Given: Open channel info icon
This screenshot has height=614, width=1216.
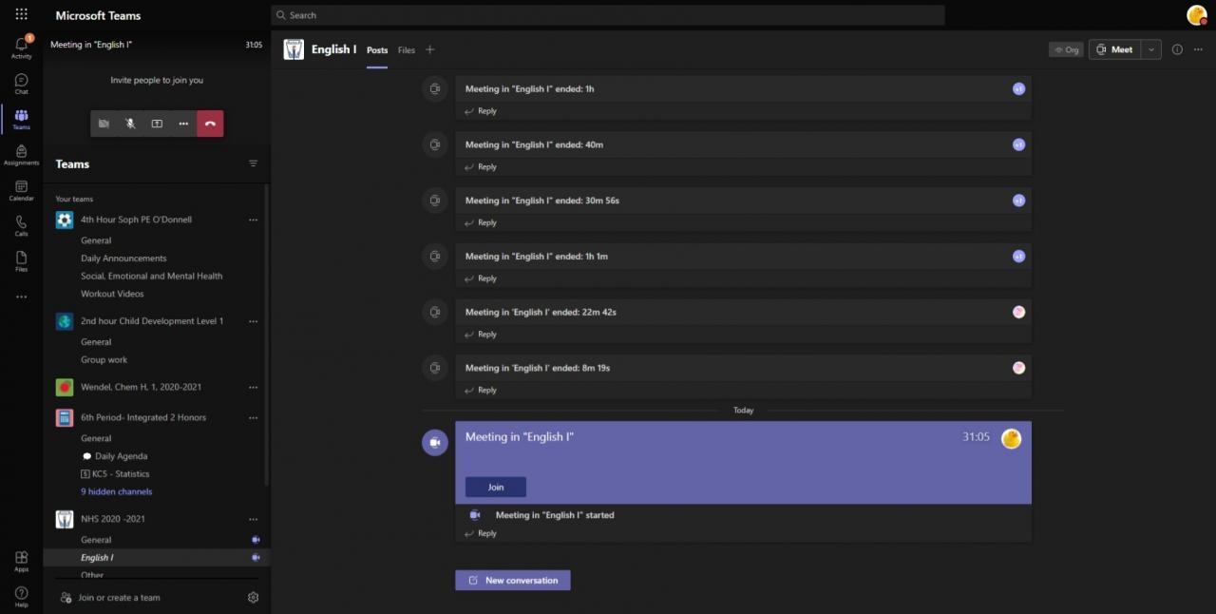Looking at the screenshot, I should 1177,49.
